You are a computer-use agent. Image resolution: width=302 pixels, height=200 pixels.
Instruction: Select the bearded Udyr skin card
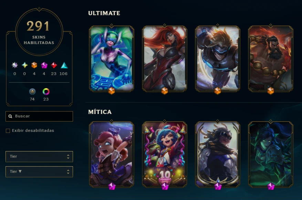pyautogui.click(x=271, y=58)
